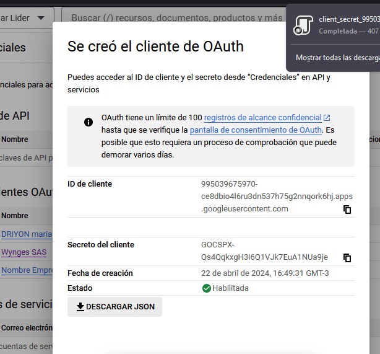Click the green Habilitada check icon
The width and height of the screenshot is (380, 354).
coord(206,288)
